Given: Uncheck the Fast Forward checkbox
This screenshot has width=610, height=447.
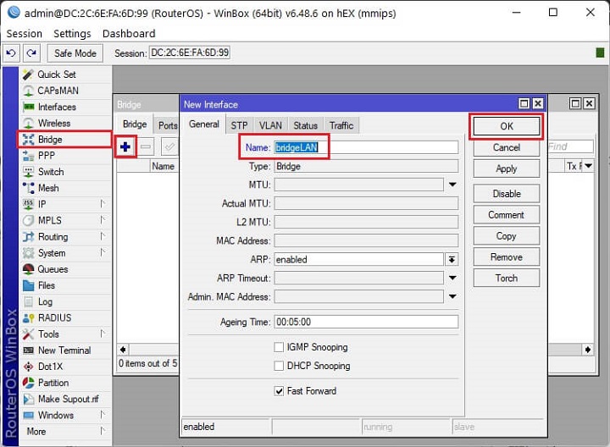Looking at the screenshot, I should tap(279, 391).
